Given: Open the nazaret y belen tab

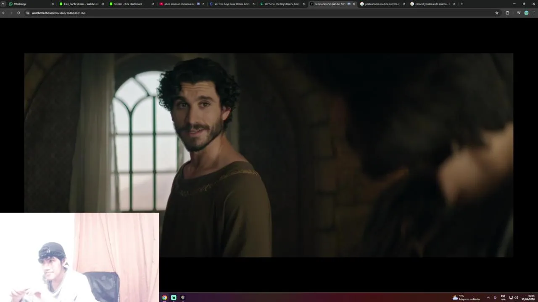Looking at the screenshot, I should tap(433, 4).
